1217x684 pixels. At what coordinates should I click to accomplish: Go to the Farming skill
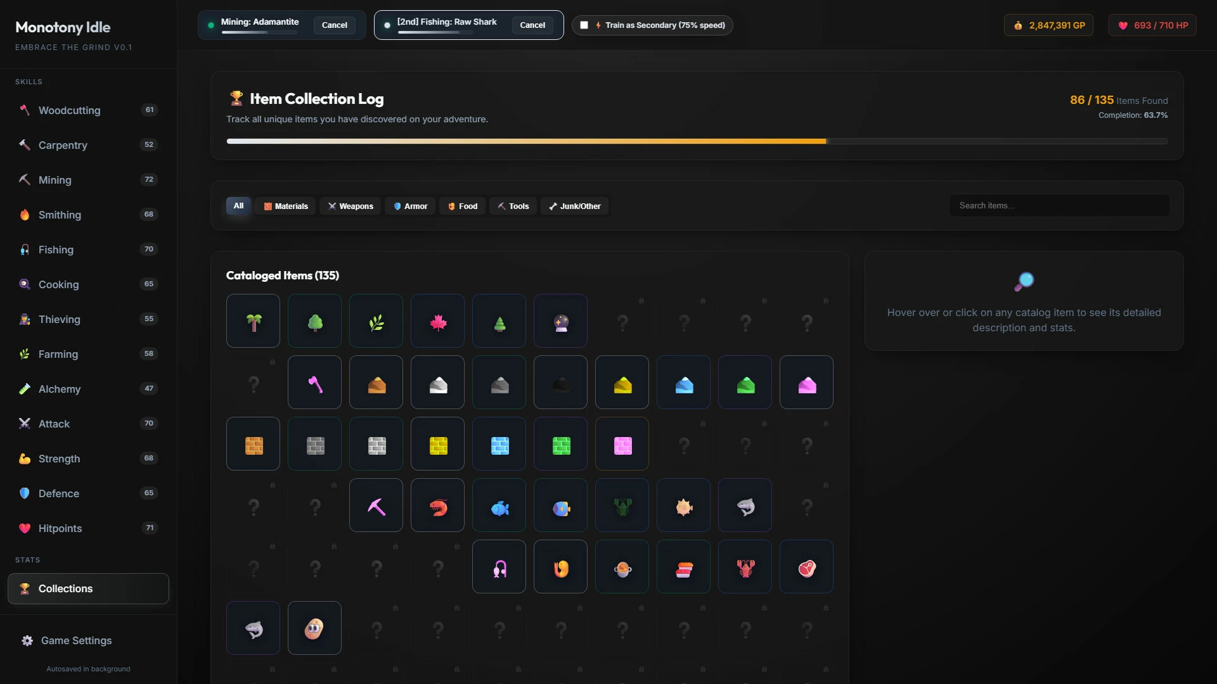click(x=88, y=354)
